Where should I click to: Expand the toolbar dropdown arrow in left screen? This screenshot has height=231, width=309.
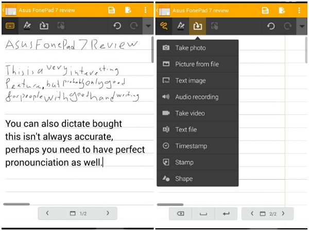[x=148, y=26]
